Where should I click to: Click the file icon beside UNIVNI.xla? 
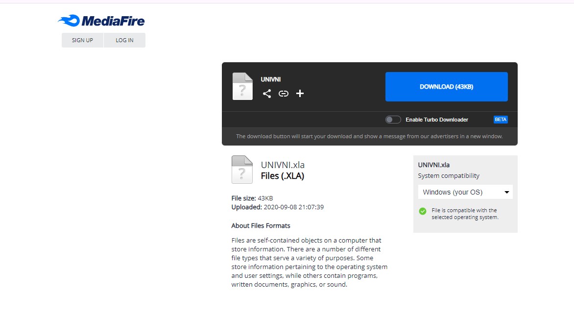pos(242,170)
